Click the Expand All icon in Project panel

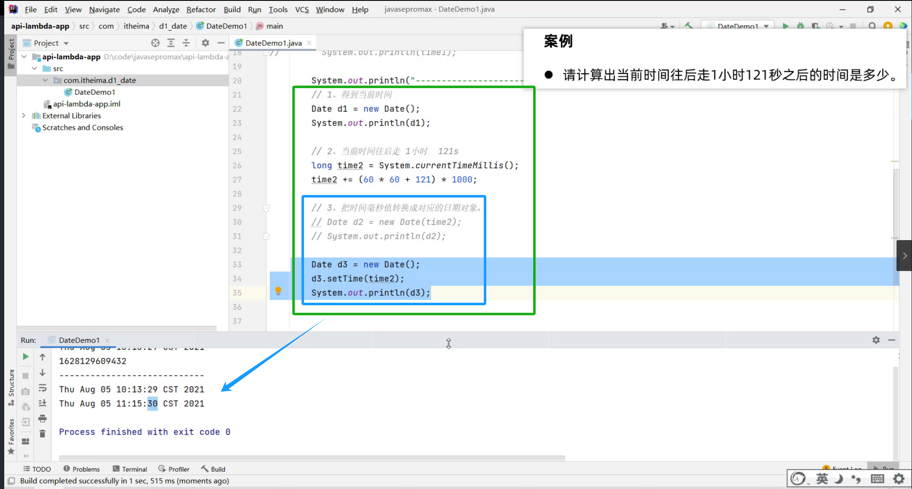[171, 43]
